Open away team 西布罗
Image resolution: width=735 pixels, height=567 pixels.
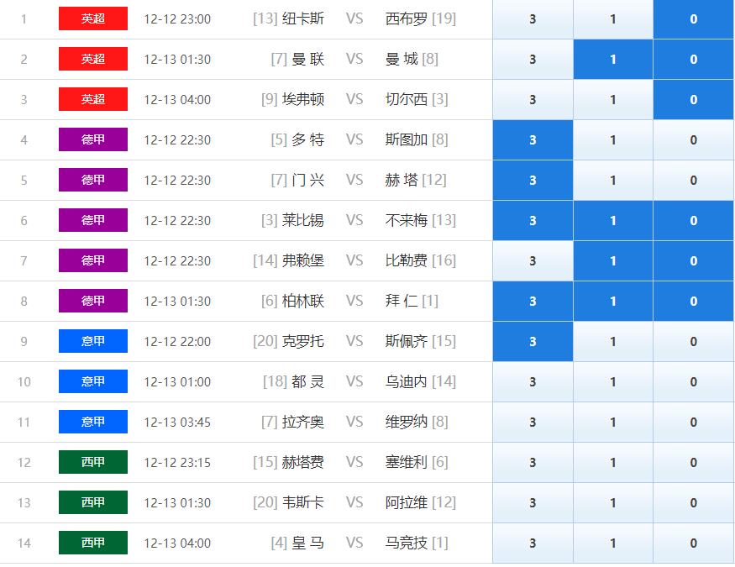(407, 18)
